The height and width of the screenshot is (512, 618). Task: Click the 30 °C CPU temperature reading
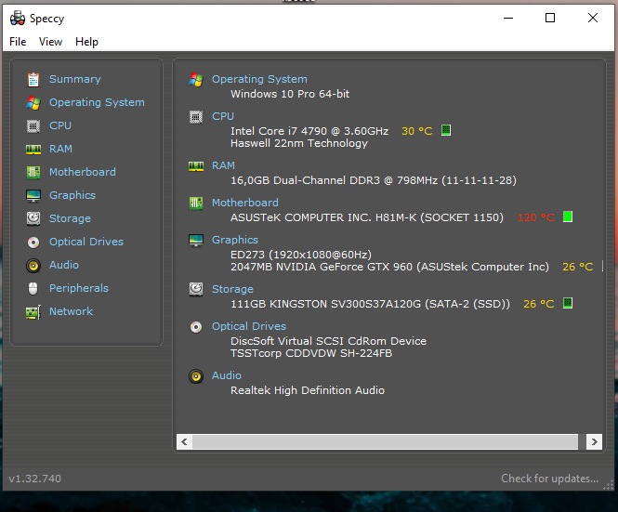[417, 131]
